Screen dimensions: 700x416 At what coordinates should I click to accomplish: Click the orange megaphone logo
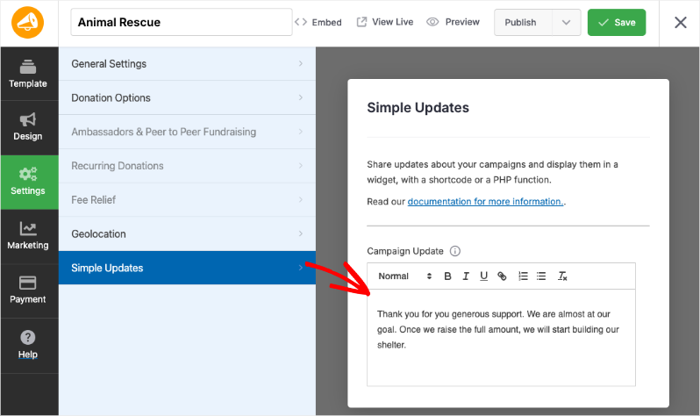point(28,22)
